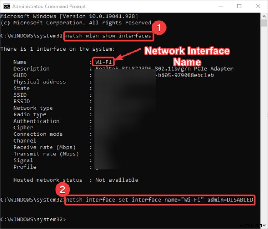The height and width of the screenshot is (229, 268).
Task: Click the '-b605-979088ebc1eb' GUID fragment
Action: [185, 75]
